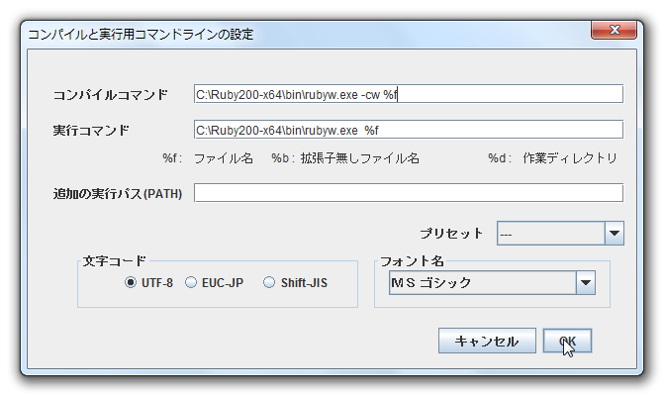The width and height of the screenshot is (664, 396).
Task: Select the EUC-JP encoding radio button
Action: pos(191,282)
